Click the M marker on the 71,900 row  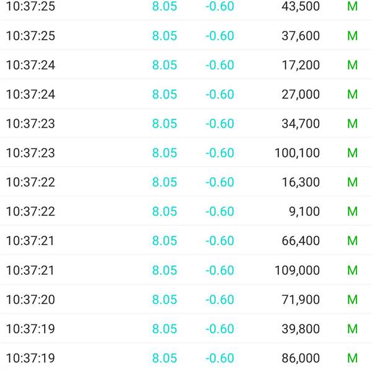click(352, 299)
